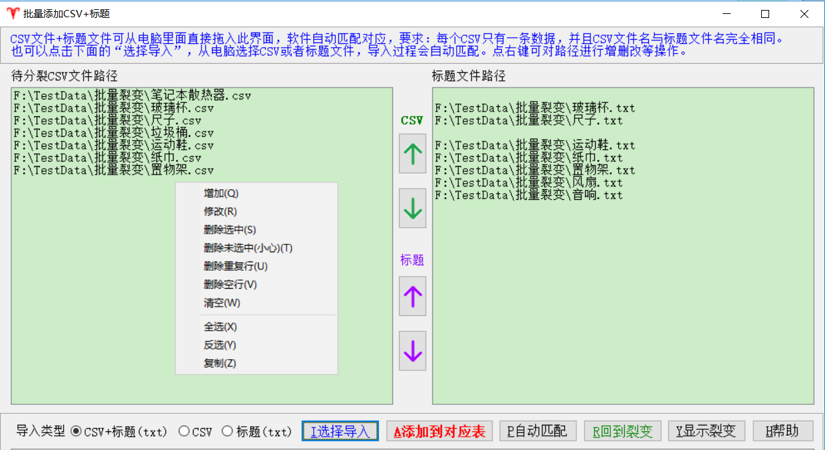Select the CSV+标题(txt) import type
The width and height of the screenshot is (825, 450).
tap(76, 431)
